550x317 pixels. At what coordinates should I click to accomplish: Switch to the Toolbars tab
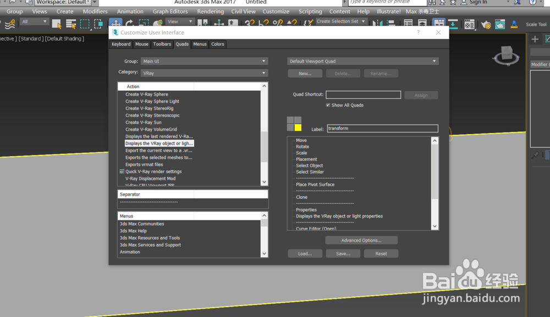(x=162, y=44)
